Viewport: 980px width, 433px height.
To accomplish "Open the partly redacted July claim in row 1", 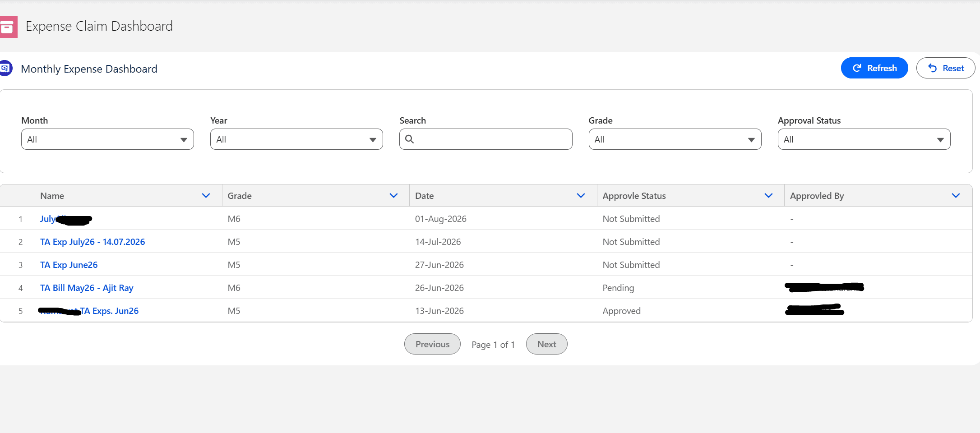I will [x=66, y=219].
